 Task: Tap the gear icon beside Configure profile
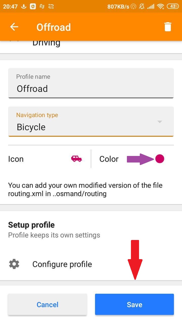[x=14, y=264]
